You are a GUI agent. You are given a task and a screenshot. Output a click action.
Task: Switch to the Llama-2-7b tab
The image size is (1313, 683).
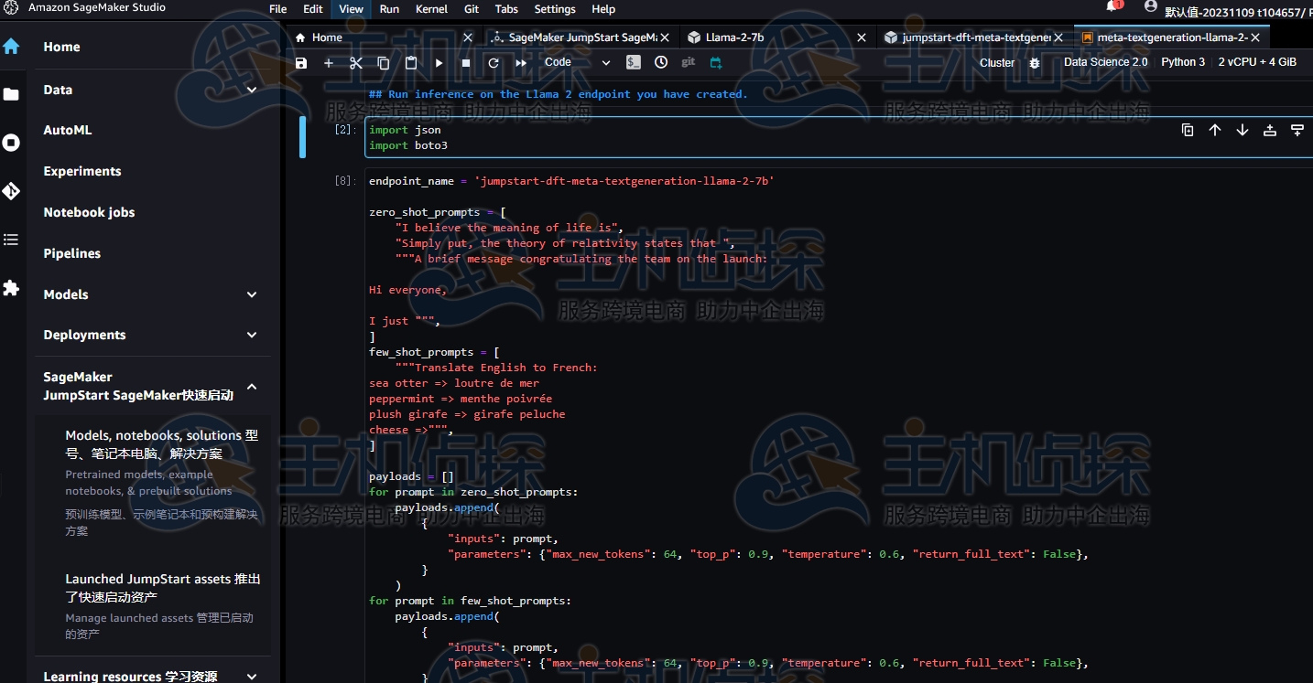click(x=734, y=37)
